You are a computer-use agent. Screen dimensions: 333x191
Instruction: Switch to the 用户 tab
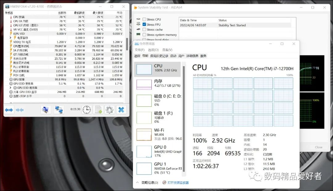[x=181, y=56]
